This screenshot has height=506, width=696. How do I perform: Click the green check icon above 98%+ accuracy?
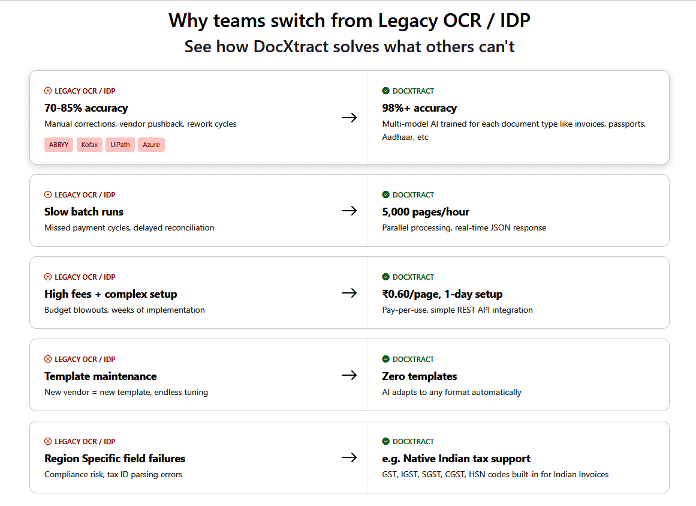[x=385, y=91]
